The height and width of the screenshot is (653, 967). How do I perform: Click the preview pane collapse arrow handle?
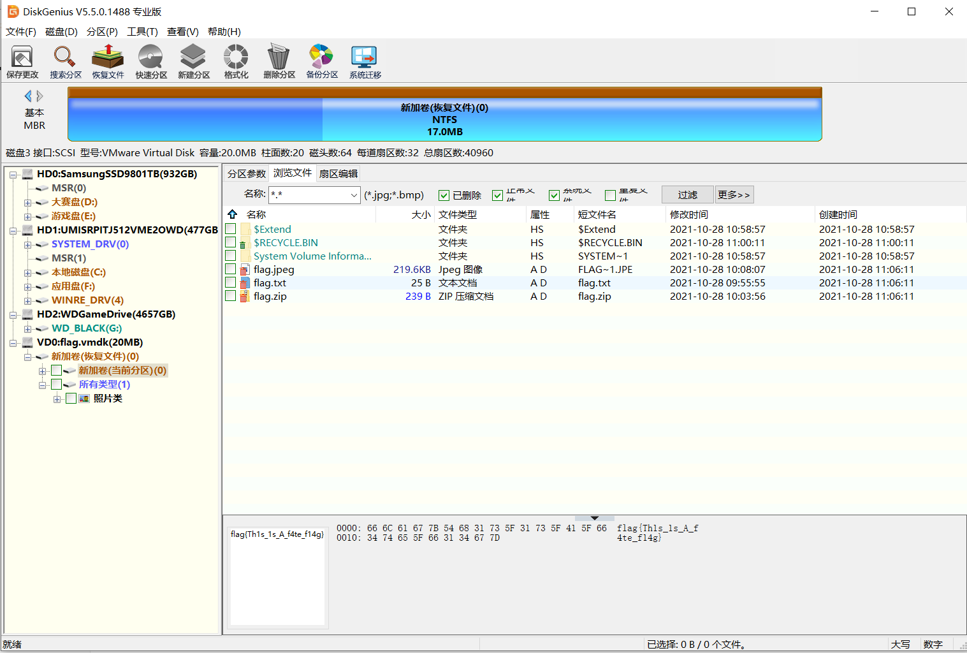pos(594,518)
